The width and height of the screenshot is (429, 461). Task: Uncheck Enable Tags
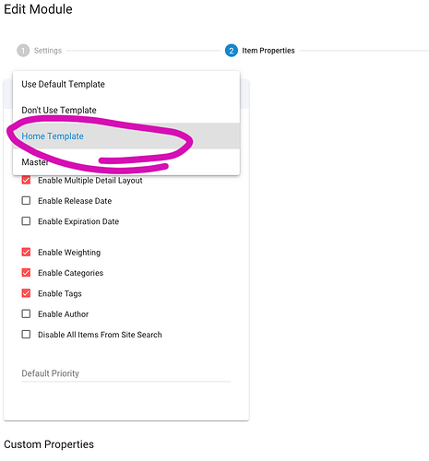[26, 293]
